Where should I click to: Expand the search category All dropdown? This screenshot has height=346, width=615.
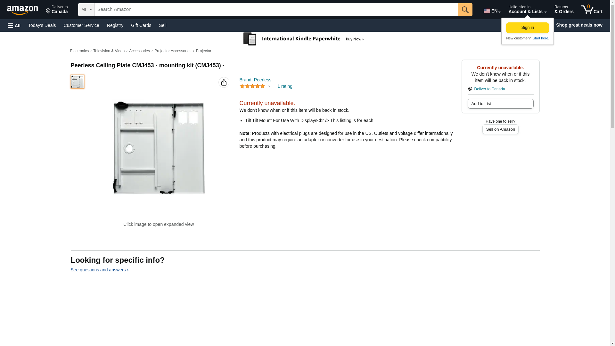(86, 10)
